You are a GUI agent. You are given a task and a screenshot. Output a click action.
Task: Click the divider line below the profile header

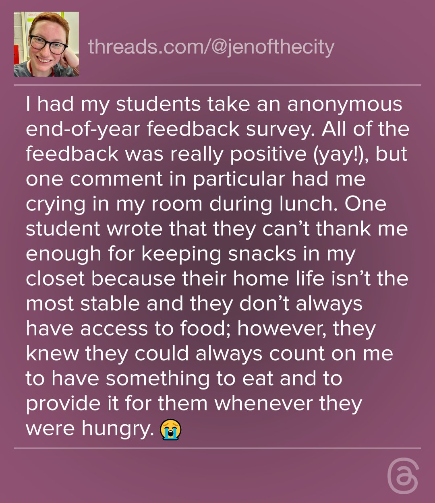click(x=217, y=85)
